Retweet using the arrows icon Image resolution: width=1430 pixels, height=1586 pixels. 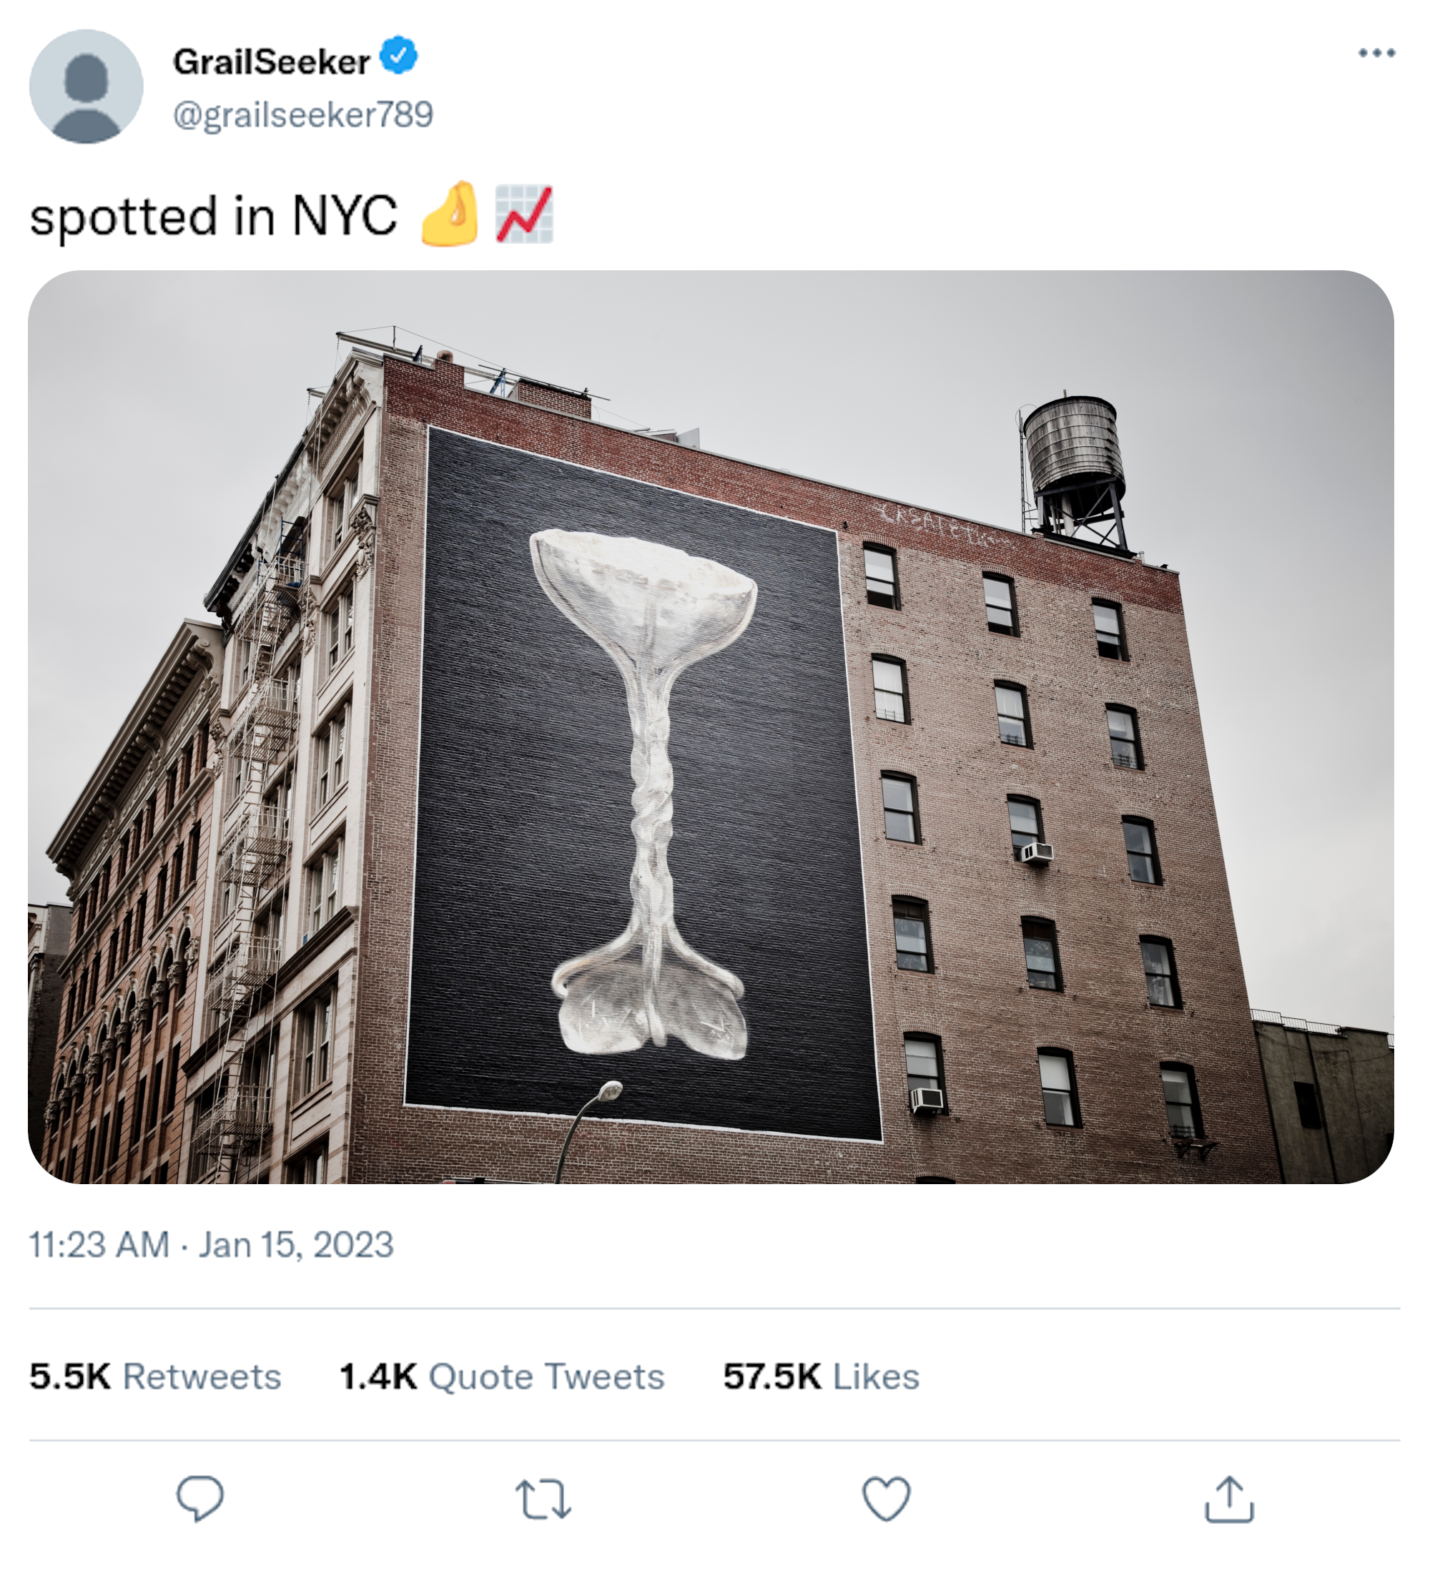point(543,1499)
